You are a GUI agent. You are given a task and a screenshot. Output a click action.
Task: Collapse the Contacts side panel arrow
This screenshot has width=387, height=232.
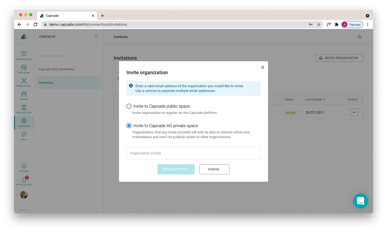coord(96,37)
